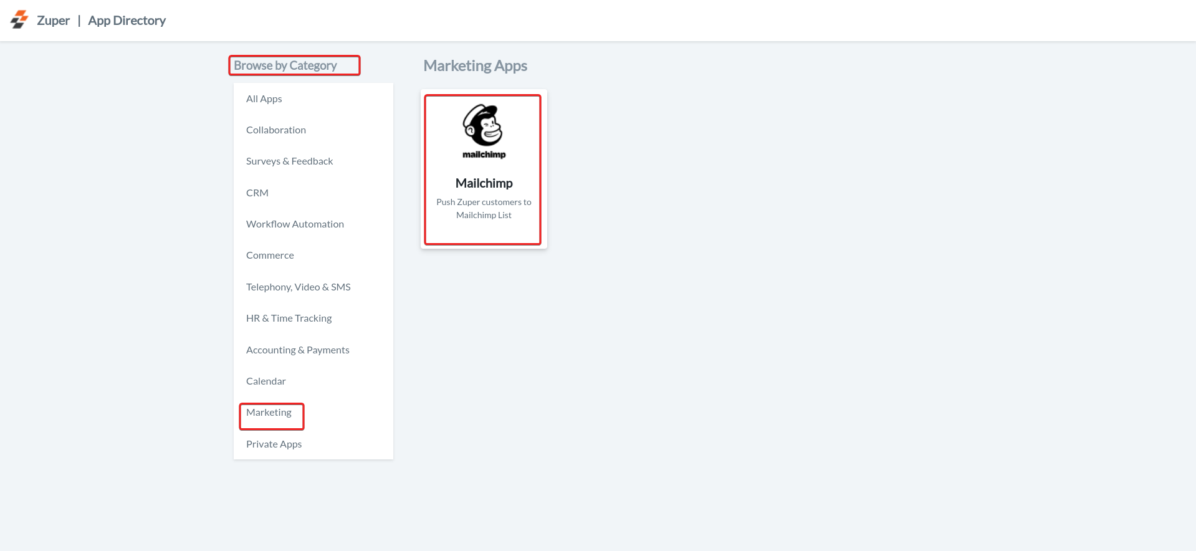
Task: Open the Zuper home link
Action: coord(53,21)
